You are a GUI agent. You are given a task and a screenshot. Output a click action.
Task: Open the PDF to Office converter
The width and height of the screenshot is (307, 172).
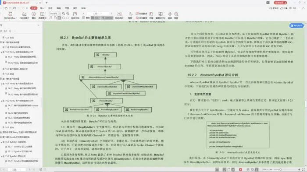tap(10, 15)
